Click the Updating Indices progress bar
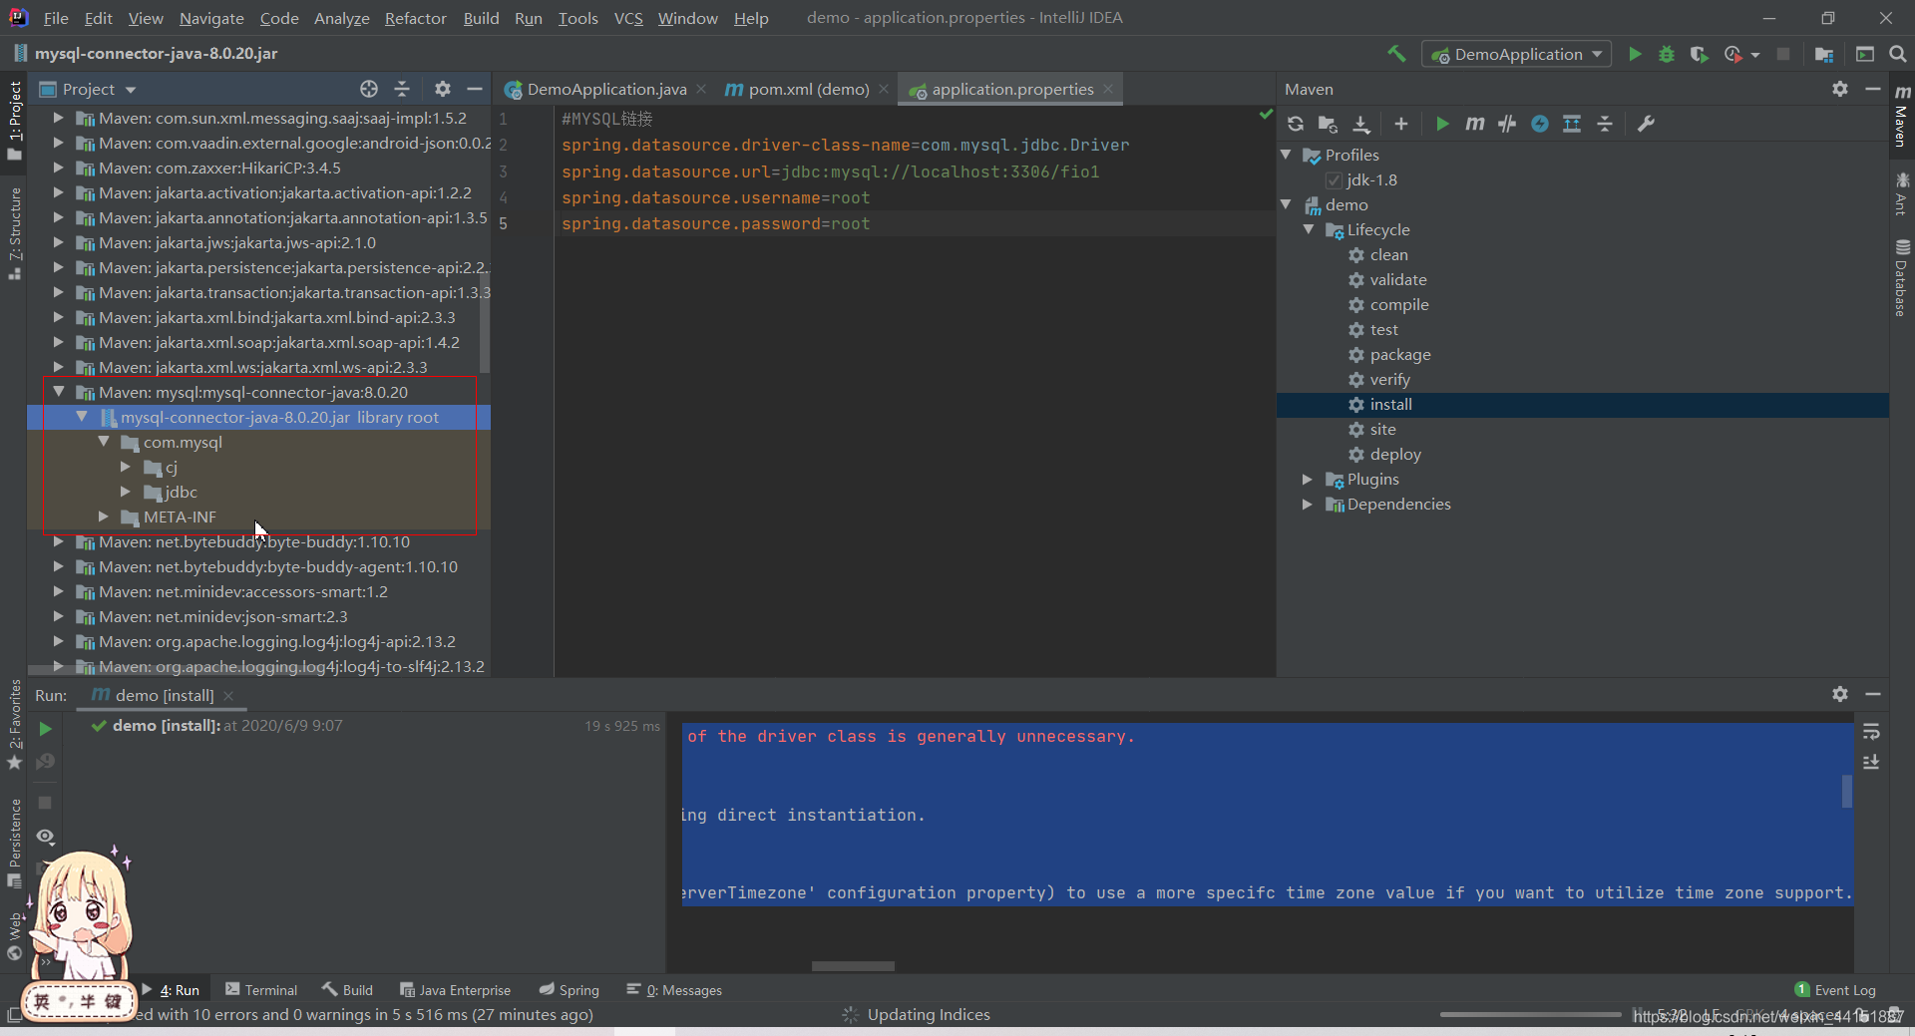The height and width of the screenshot is (1036, 1915). coord(1530,1014)
